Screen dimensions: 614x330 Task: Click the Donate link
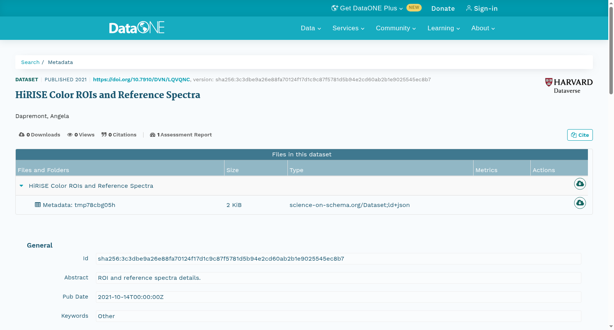point(443,8)
